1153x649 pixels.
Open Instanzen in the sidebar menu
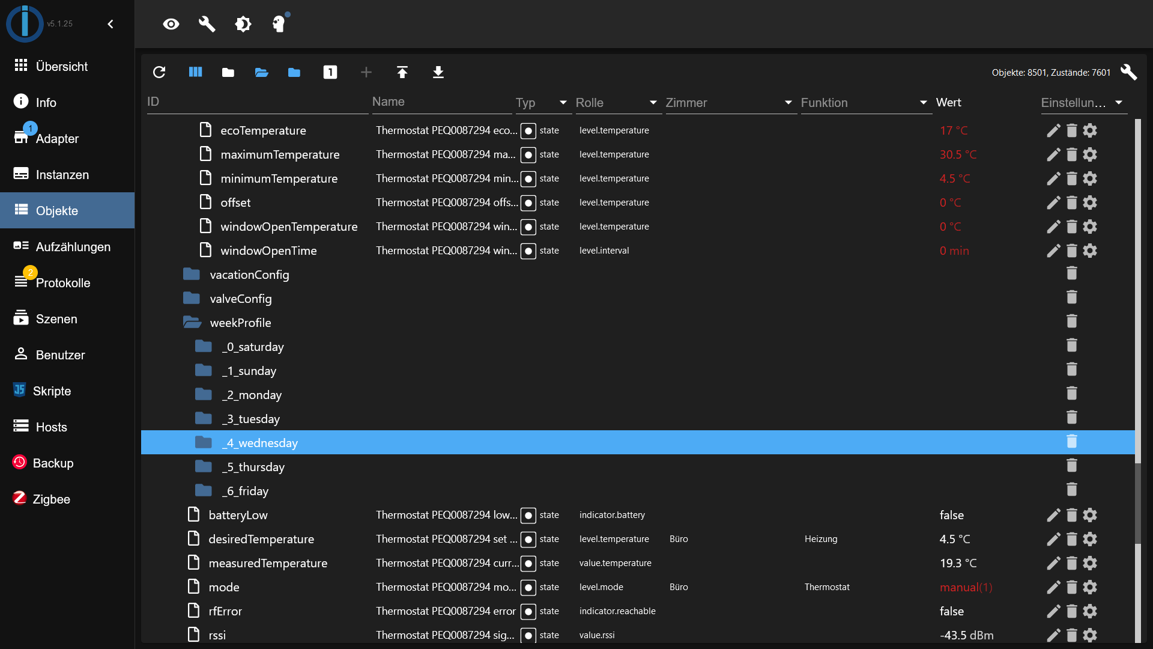pos(62,175)
